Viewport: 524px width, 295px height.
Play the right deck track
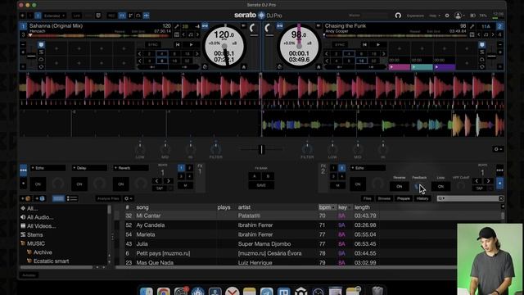[378, 44]
